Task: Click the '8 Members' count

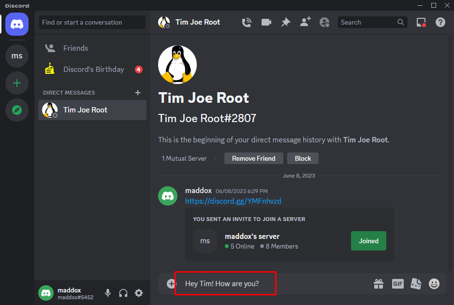Action: click(279, 246)
